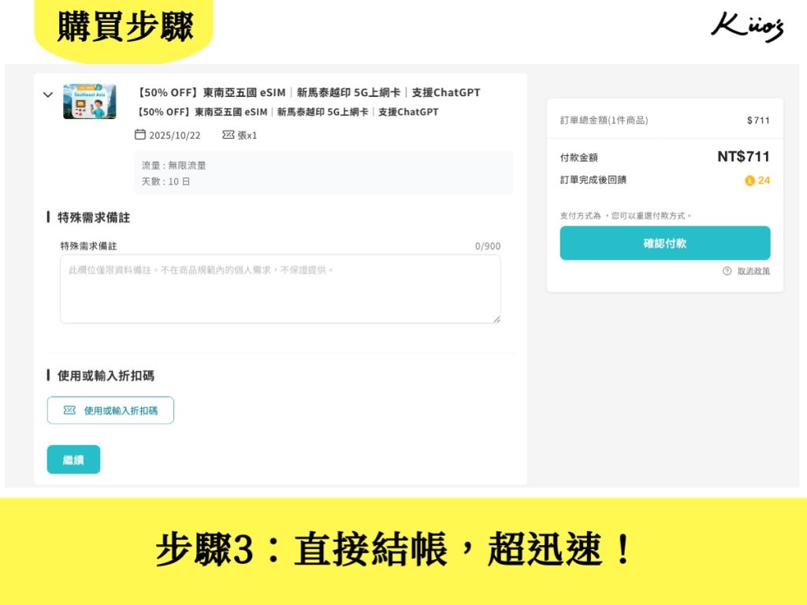Image resolution: width=807 pixels, height=605 pixels.
Task: Click the text area resize handle
Action: coord(496,319)
